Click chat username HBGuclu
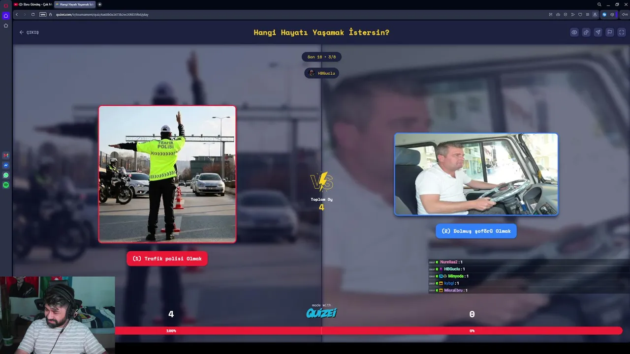The height and width of the screenshot is (354, 630). pyautogui.click(x=452, y=269)
